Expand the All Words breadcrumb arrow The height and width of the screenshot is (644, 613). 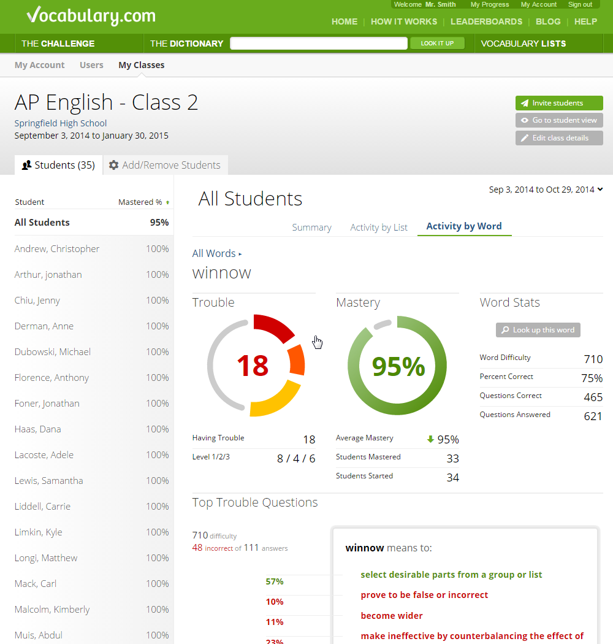(x=240, y=254)
